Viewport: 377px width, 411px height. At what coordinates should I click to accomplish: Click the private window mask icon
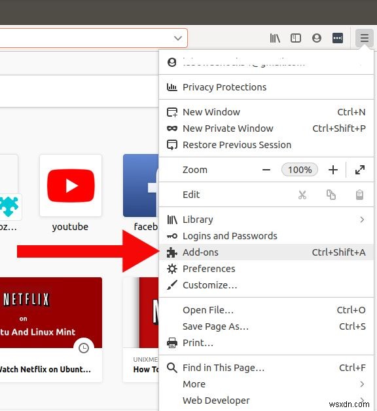coord(172,128)
